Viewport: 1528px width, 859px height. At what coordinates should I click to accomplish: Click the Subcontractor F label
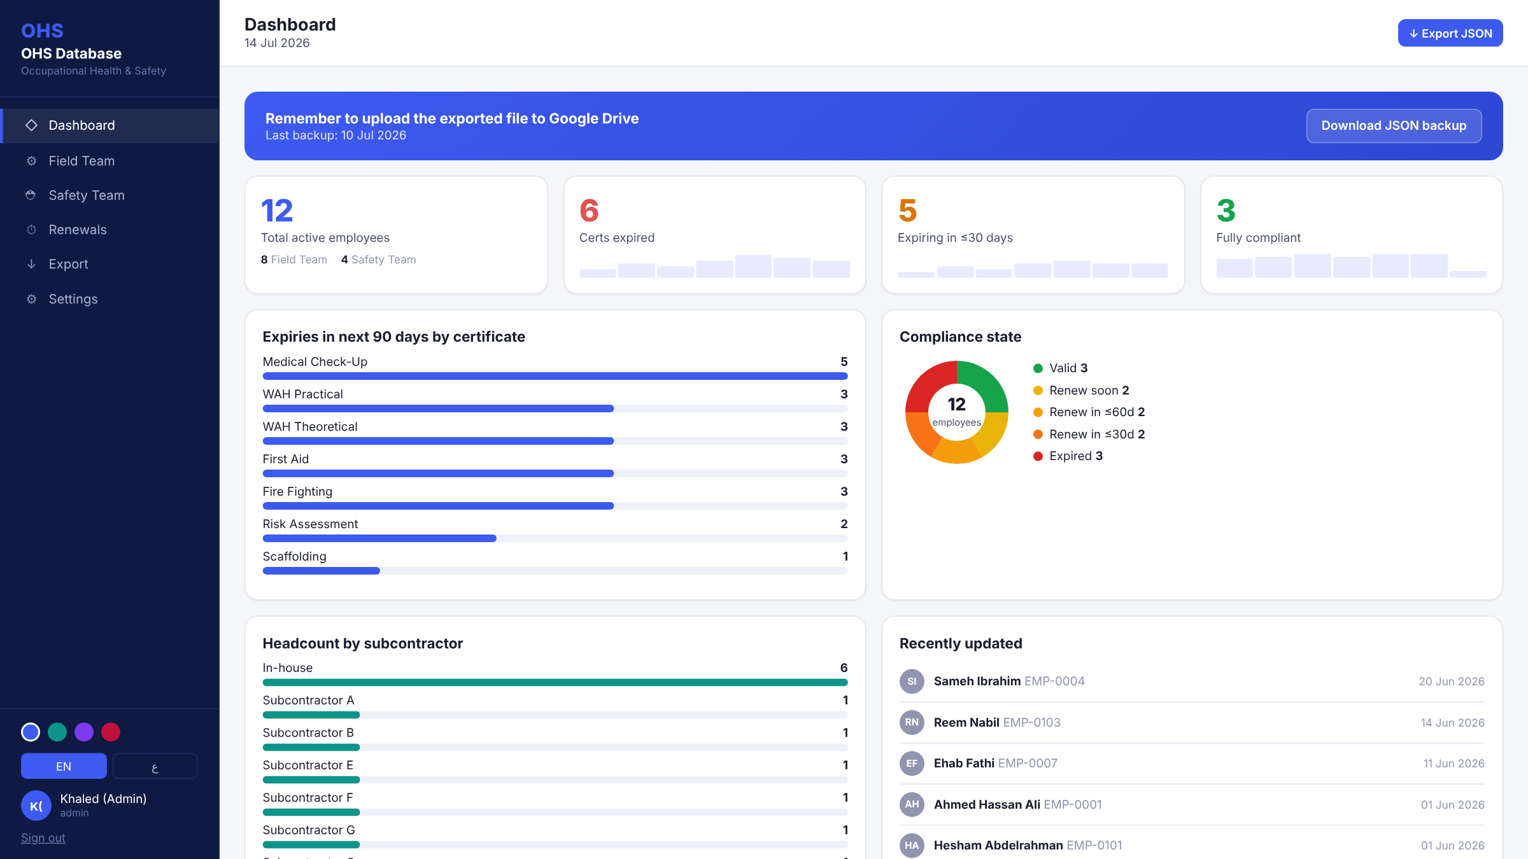point(308,798)
